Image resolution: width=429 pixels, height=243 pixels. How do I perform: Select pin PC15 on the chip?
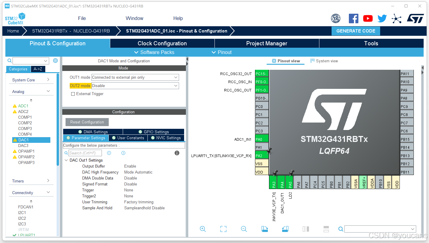pyautogui.click(x=262, y=74)
